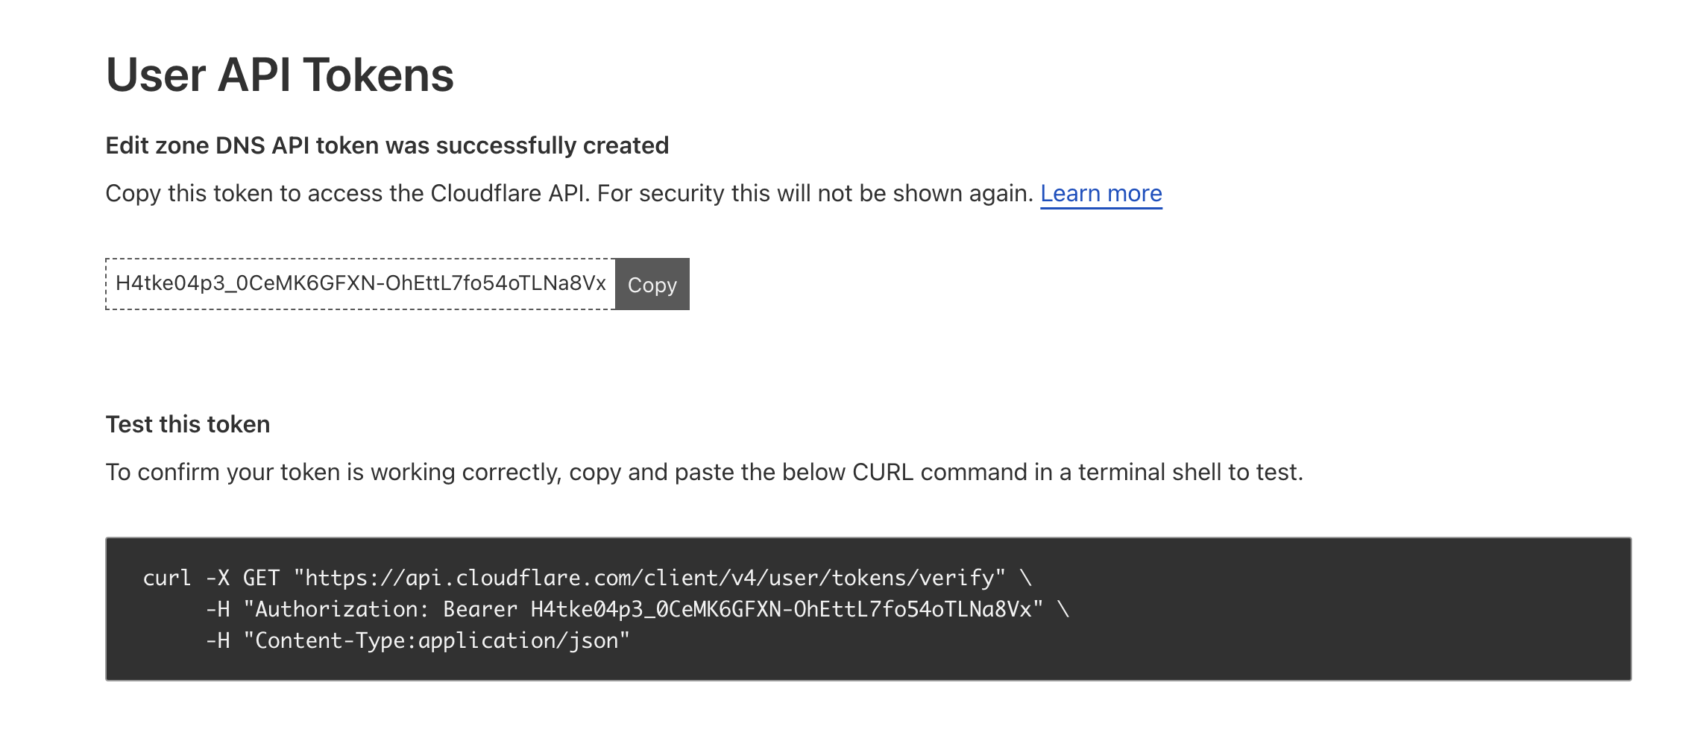Click the verify URL in the curl command
This screenshot has height=747, width=1703.
[649, 578]
